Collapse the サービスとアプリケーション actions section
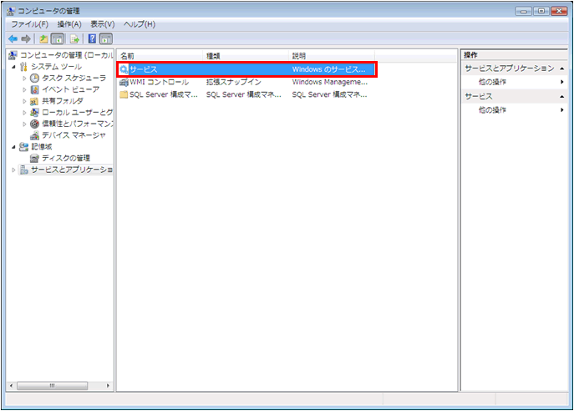 561,68
